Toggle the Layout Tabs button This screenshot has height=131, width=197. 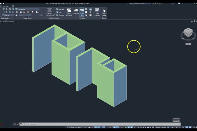coord(82,12)
